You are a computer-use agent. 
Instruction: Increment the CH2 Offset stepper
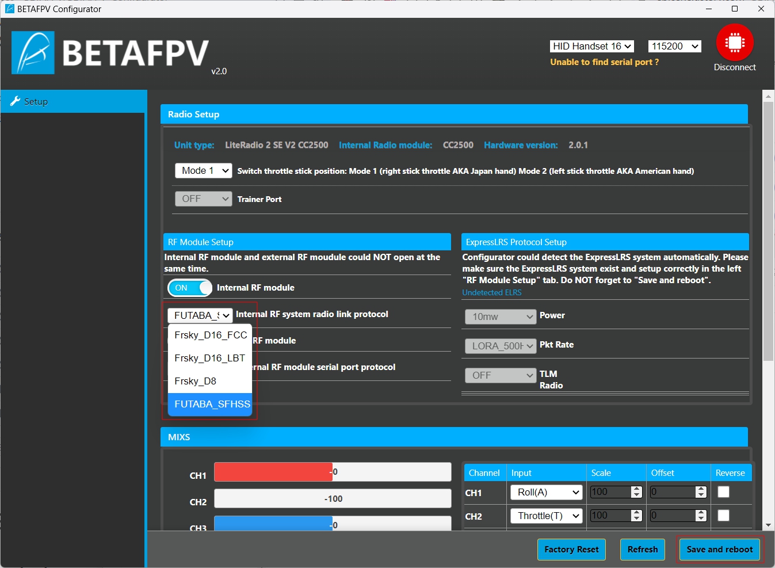point(701,513)
